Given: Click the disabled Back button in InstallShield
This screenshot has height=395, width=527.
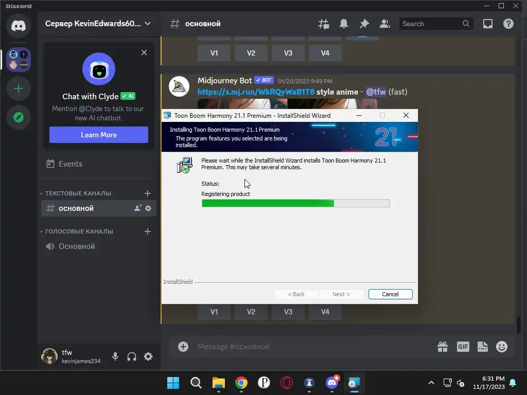Looking at the screenshot, I should [x=296, y=294].
